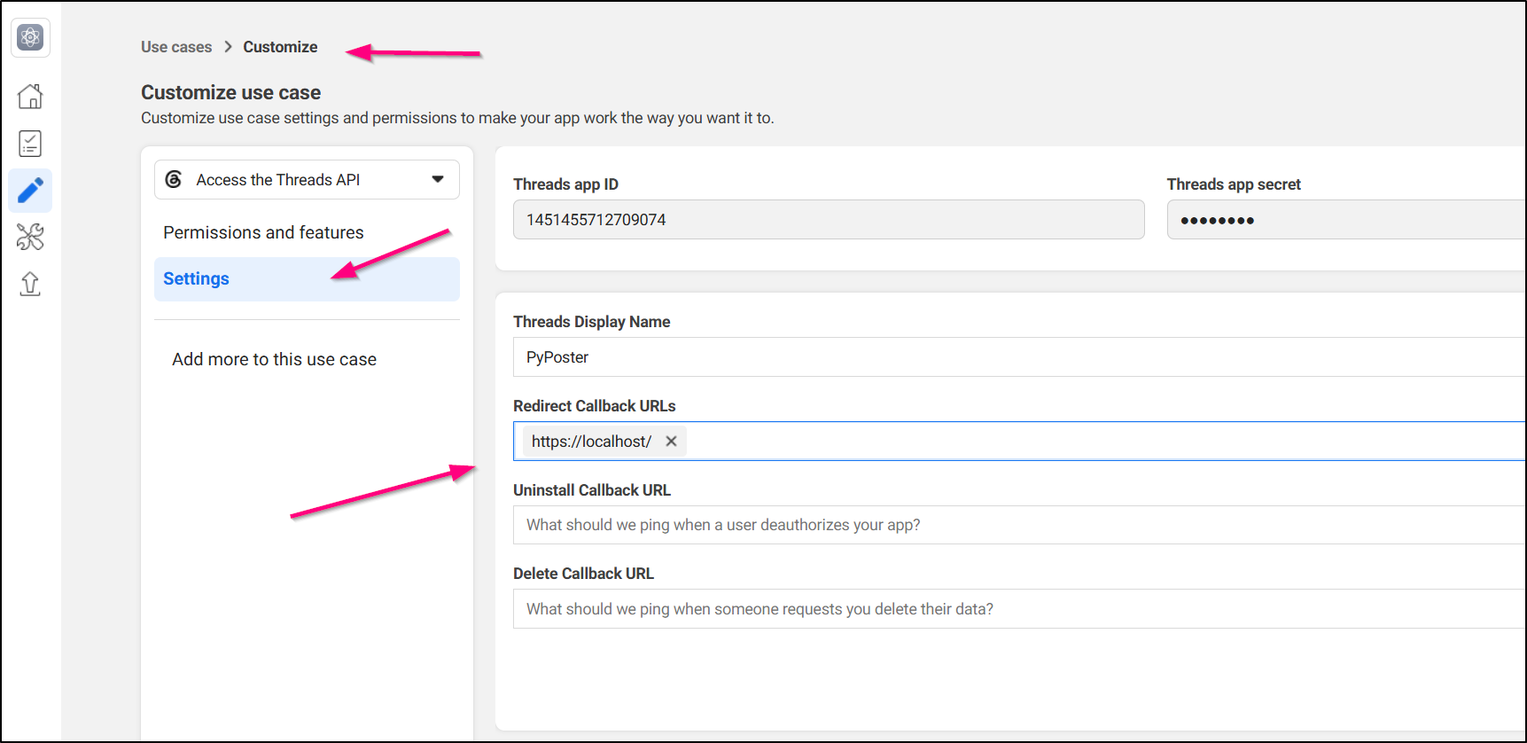Click the Customize use case heading
This screenshot has height=743, width=1527.
[x=231, y=92]
